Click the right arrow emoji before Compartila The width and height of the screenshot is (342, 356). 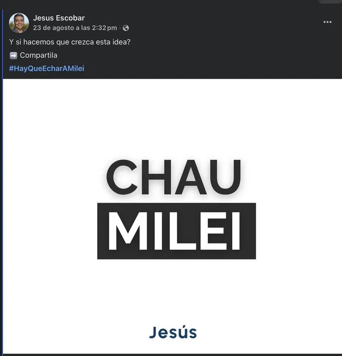click(13, 56)
